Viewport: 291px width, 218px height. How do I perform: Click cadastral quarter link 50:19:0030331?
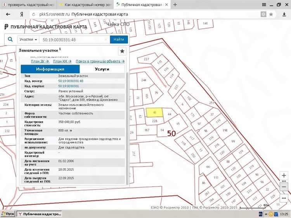(x=69, y=86)
